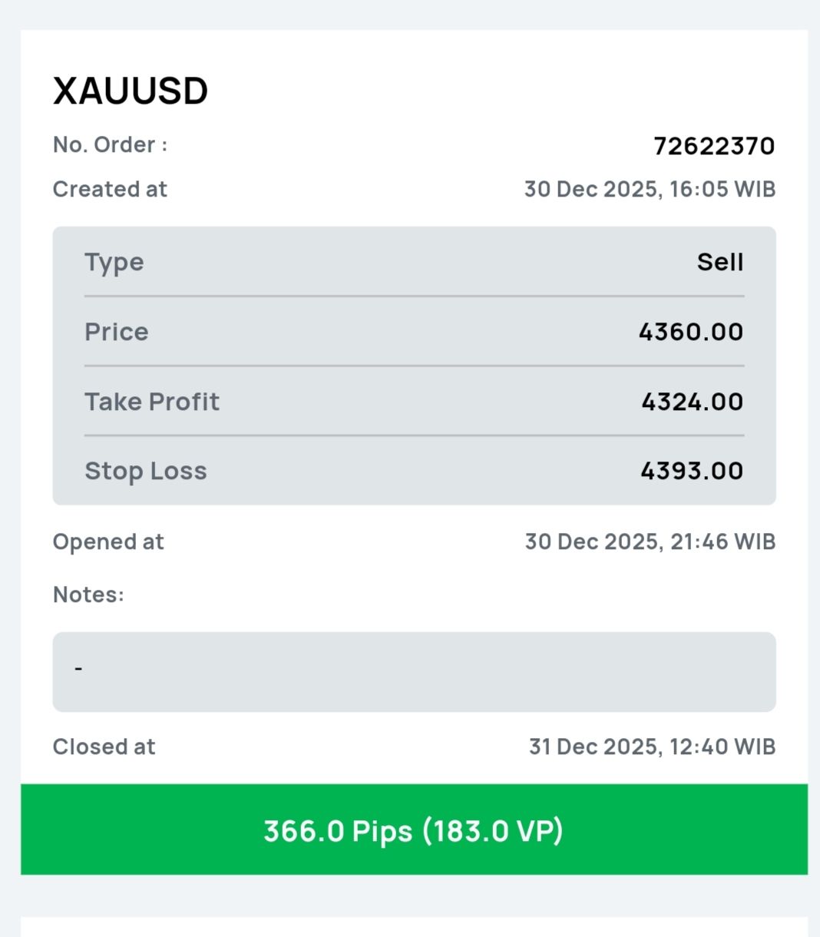Screen dimensions: 820x937
Task: Click the No. Order label
Action: (110, 144)
